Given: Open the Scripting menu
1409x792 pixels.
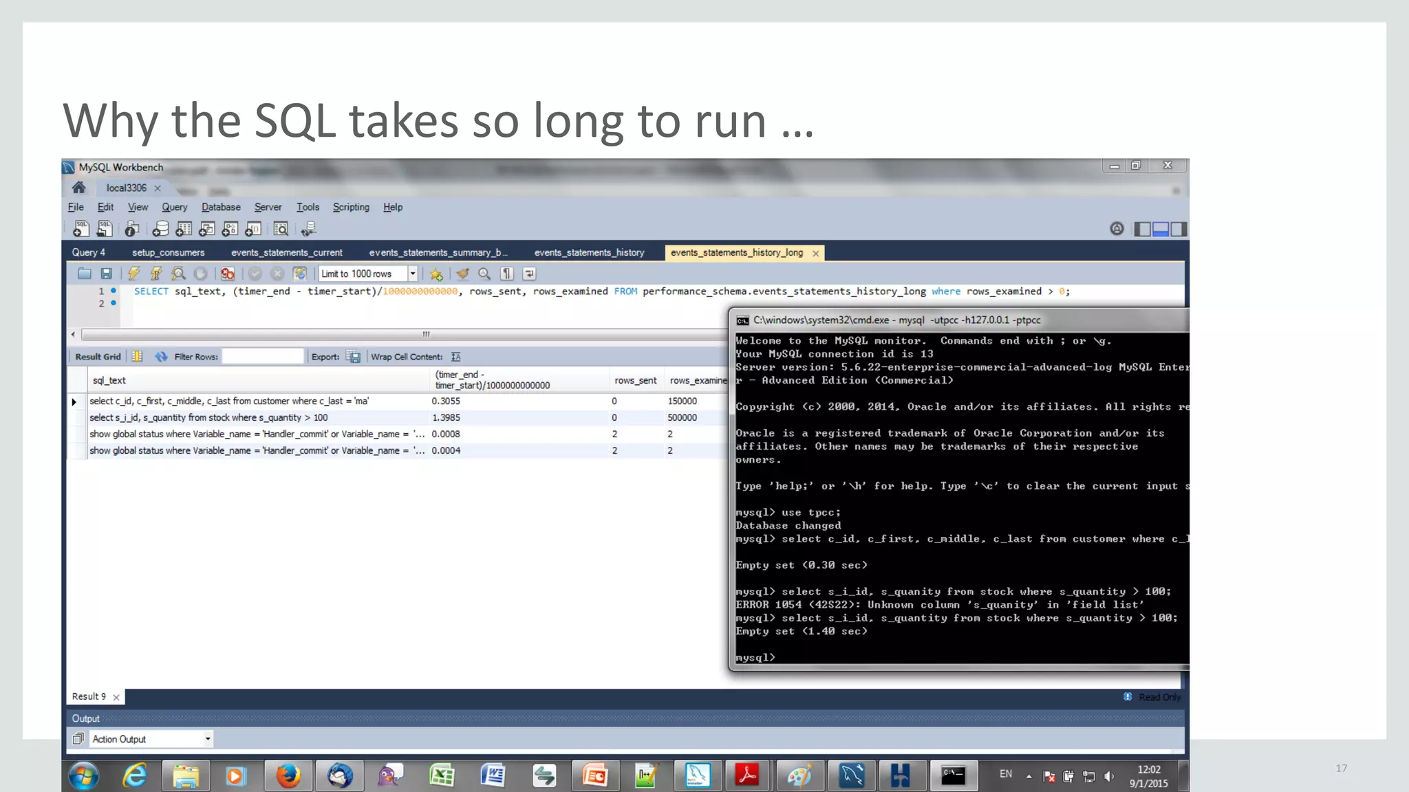Looking at the screenshot, I should coord(351,207).
